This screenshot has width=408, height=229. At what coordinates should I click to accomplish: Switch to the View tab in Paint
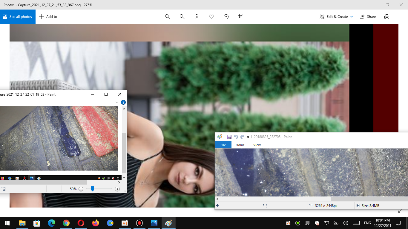tap(257, 145)
